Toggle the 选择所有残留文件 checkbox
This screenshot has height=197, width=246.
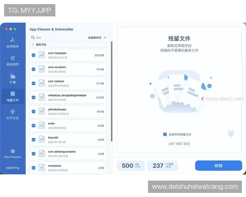(165, 134)
